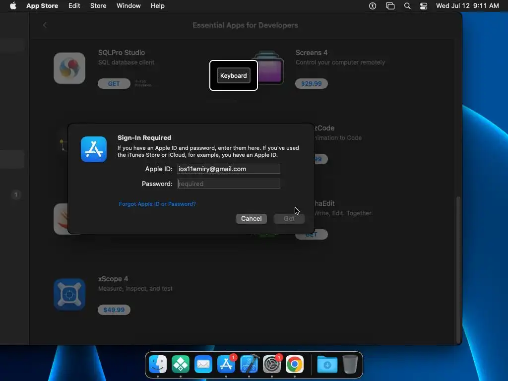Open Mail from the Dock

203,364
